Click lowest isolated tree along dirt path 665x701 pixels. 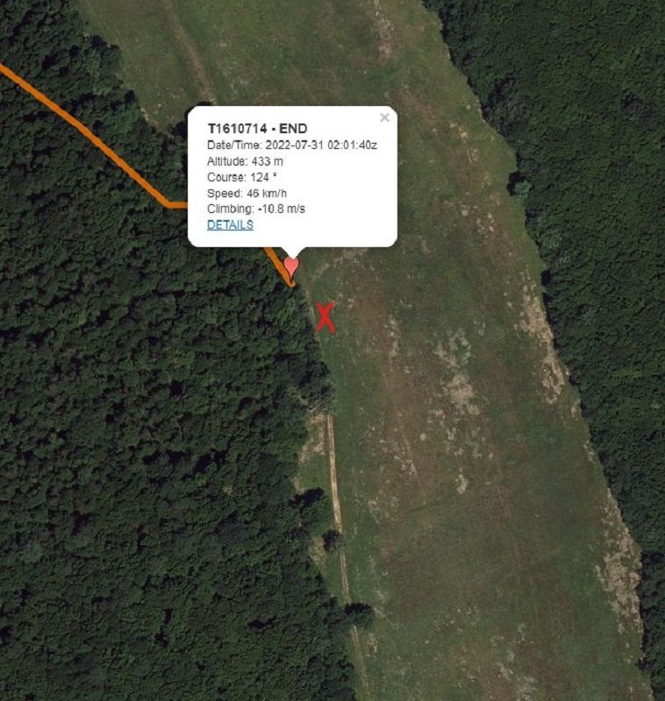click(360, 615)
